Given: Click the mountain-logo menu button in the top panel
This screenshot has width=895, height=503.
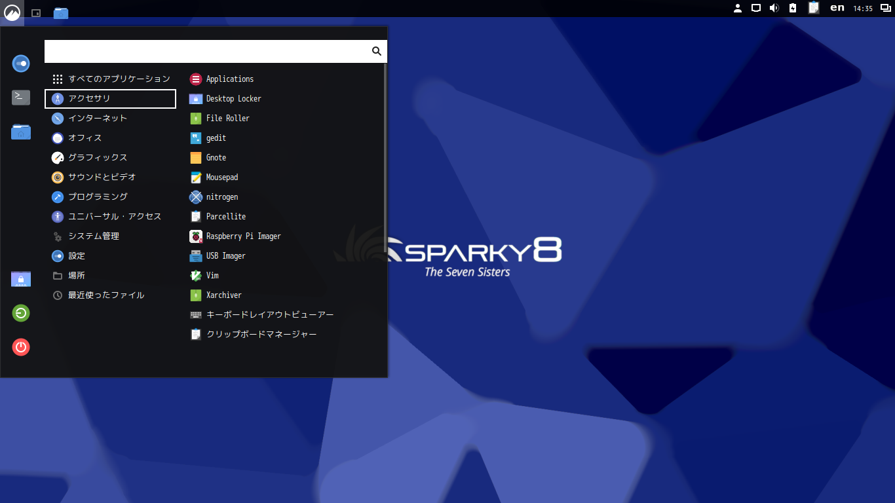Looking at the screenshot, I should pos(12,12).
